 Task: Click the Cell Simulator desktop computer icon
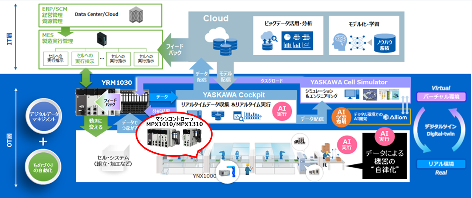point(351,94)
